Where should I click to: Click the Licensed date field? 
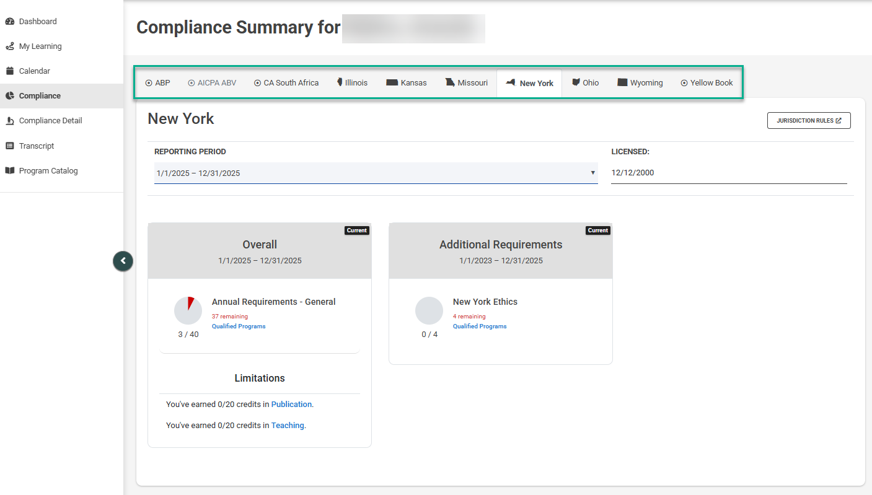click(x=728, y=173)
